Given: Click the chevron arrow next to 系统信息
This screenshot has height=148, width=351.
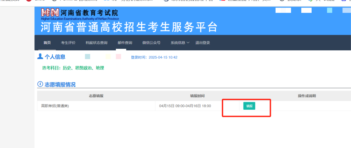Looking at the screenshot, I should click(x=188, y=43).
